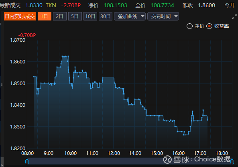Click the 16:00 time axis label

coord(179,153)
